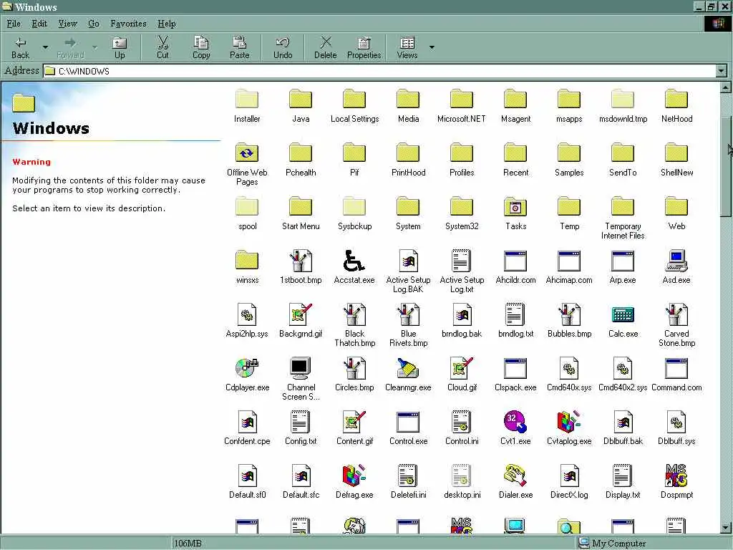The width and height of the screenshot is (733, 550).
Task: Open the Help menu
Action: (x=166, y=24)
